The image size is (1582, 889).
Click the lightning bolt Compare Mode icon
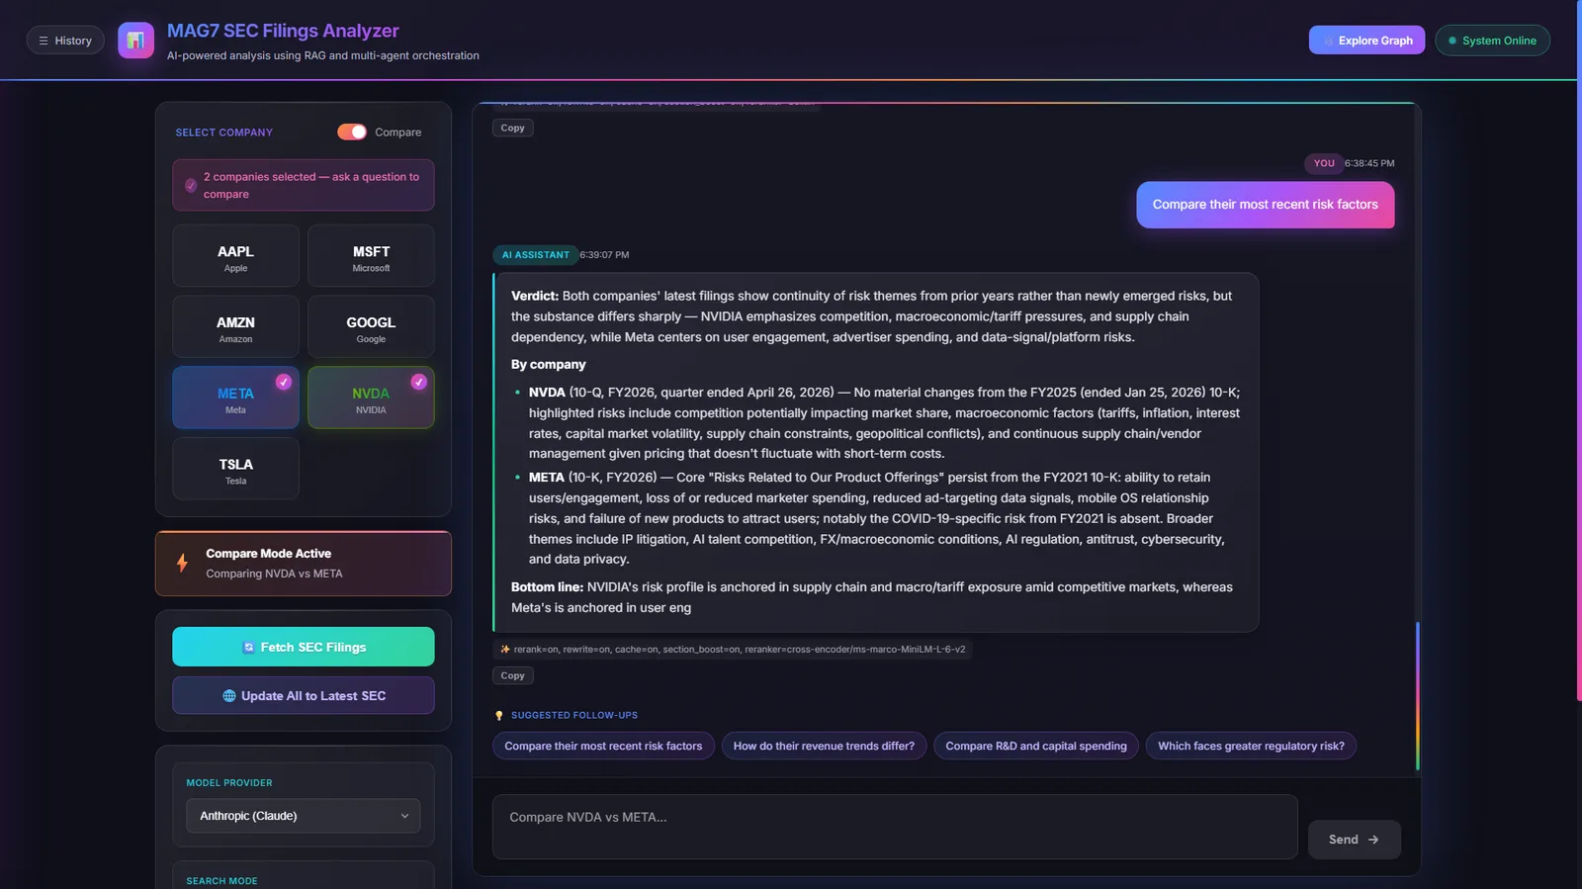pyautogui.click(x=182, y=563)
